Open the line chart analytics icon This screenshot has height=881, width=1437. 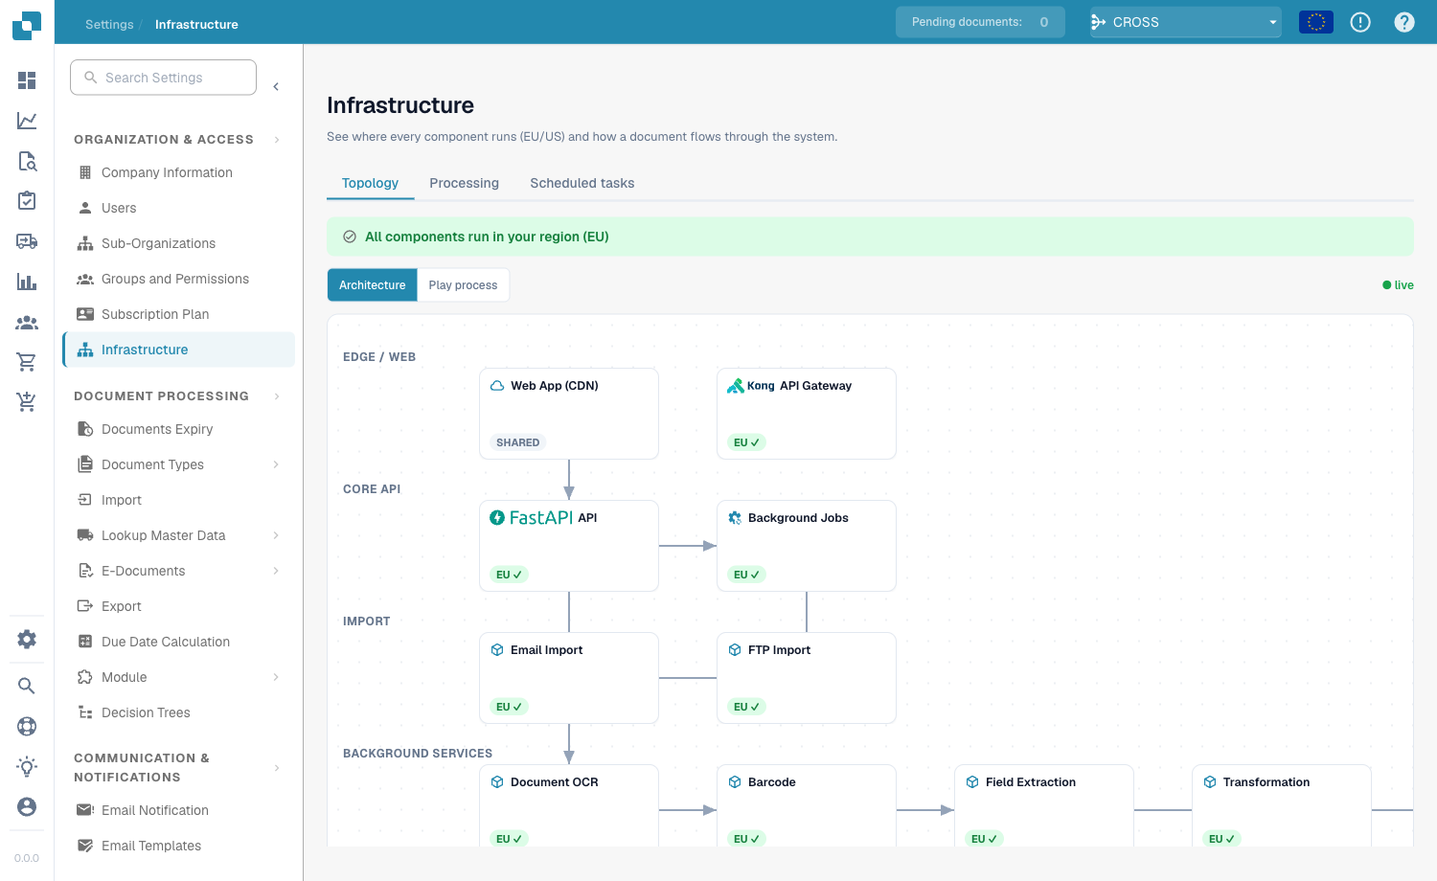point(27,121)
